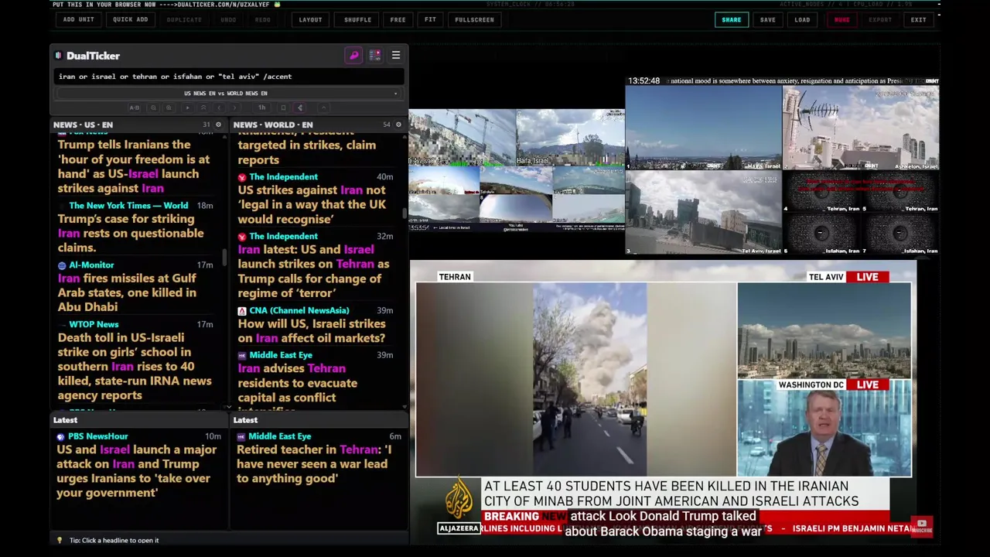Click the lightbulb tip icon

60,540
